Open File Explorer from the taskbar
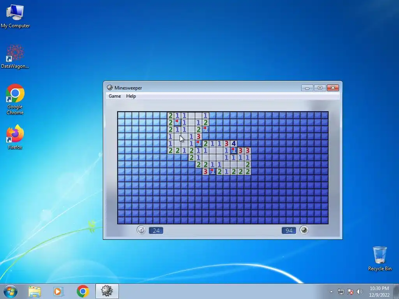 pos(35,291)
